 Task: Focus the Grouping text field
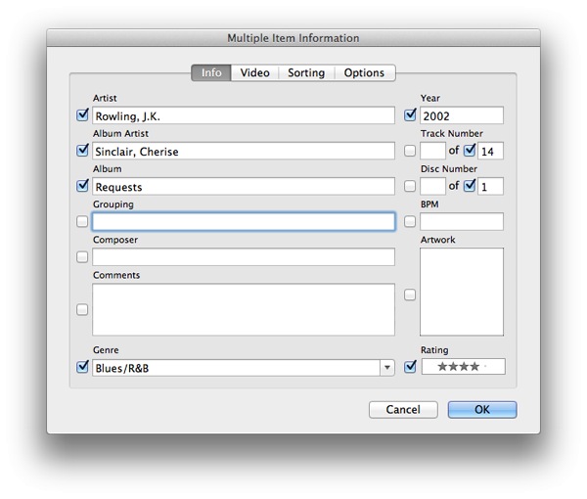(x=244, y=221)
